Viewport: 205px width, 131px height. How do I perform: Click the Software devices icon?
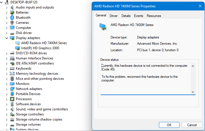(x=12, y=104)
